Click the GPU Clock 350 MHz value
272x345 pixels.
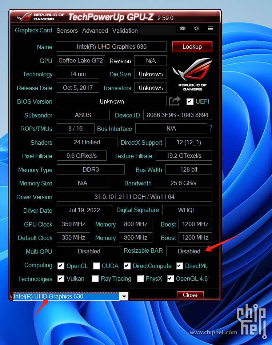pos(73,224)
